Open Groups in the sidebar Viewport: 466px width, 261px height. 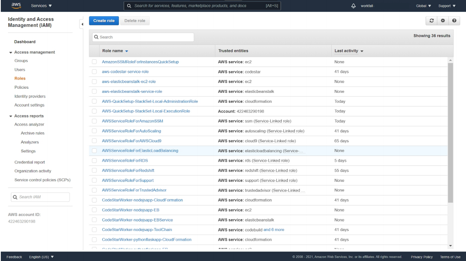click(x=21, y=61)
